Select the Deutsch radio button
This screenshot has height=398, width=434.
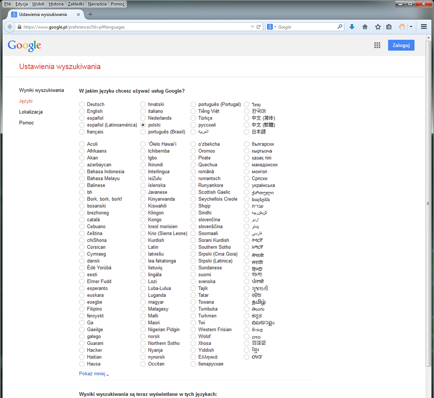82,104
